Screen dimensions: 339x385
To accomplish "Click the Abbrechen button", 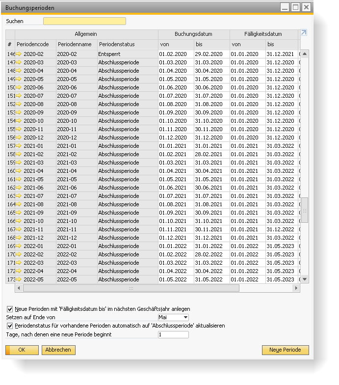I will (58, 350).
